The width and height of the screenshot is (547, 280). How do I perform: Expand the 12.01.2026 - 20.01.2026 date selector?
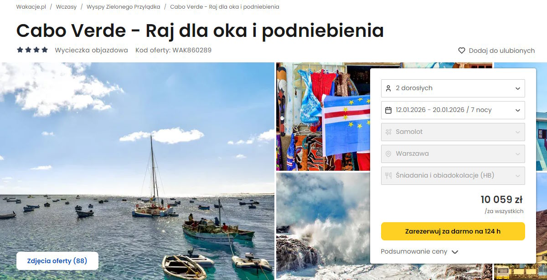(x=453, y=110)
